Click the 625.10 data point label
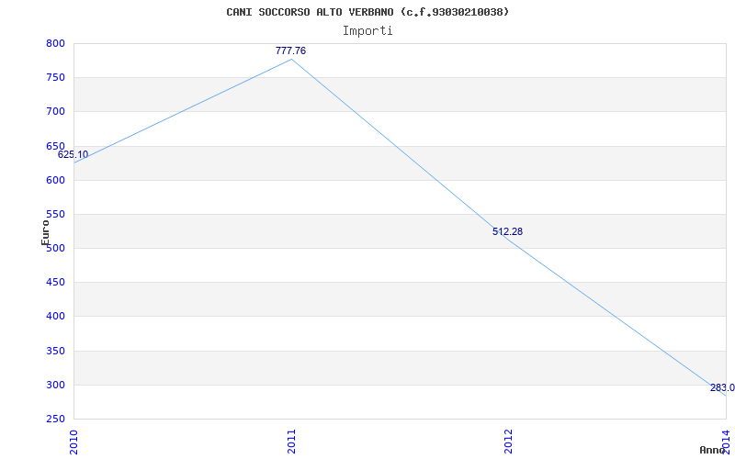The image size is (735, 459). click(73, 154)
